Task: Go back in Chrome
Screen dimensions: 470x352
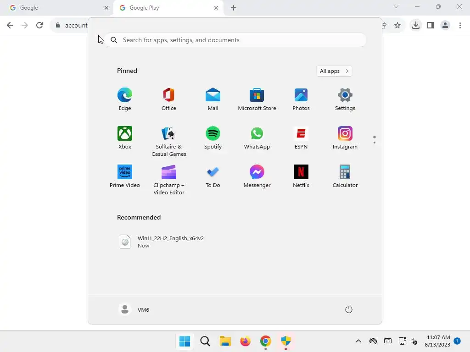Action: click(x=10, y=25)
